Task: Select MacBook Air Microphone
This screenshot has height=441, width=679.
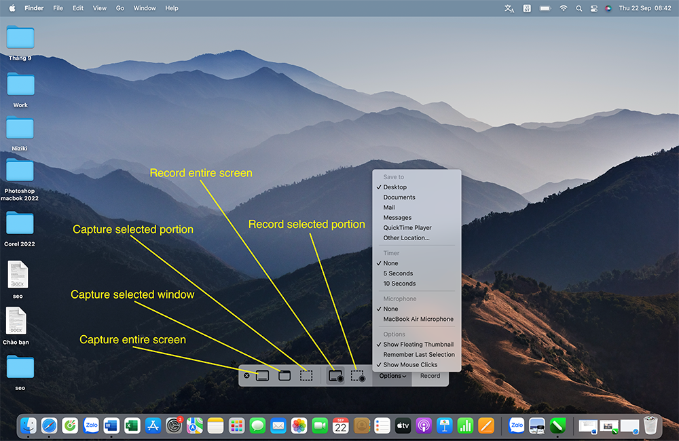Action: point(417,319)
